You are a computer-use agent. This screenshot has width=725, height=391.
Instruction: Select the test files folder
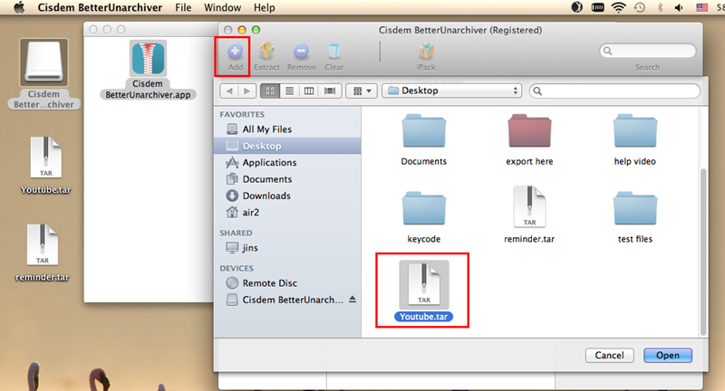635,217
